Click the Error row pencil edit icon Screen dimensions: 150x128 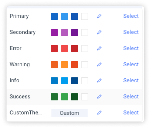click(x=99, y=48)
